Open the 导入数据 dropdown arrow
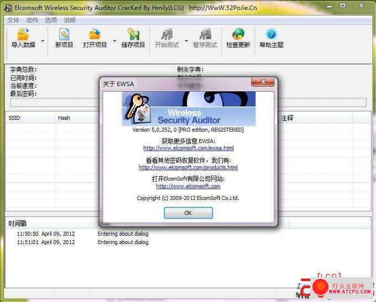The height and width of the screenshot is (302, 376). (x=43, y=41)
